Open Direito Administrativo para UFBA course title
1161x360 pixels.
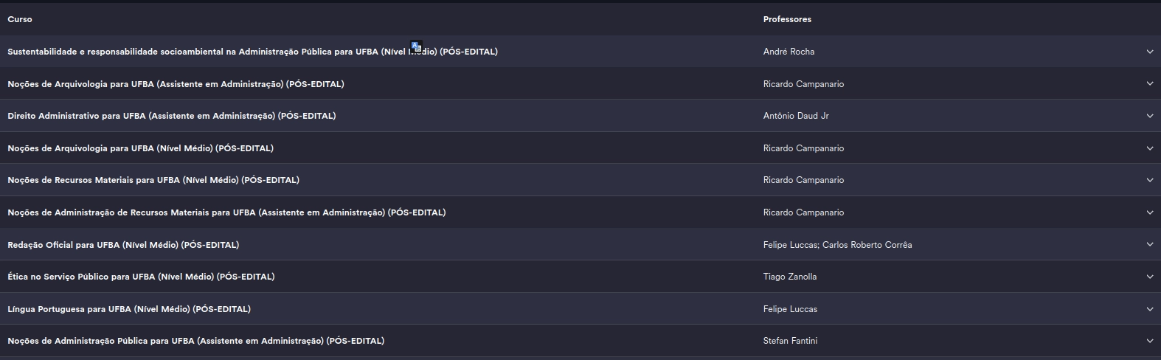pyautogui.click(x=172, y=116)
